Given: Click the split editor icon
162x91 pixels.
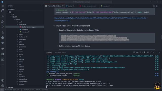Looking at the screenshot, I should [157, 6].
